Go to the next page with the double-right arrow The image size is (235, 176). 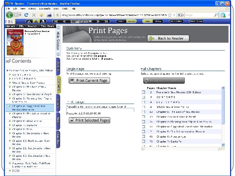pos(98,22)
